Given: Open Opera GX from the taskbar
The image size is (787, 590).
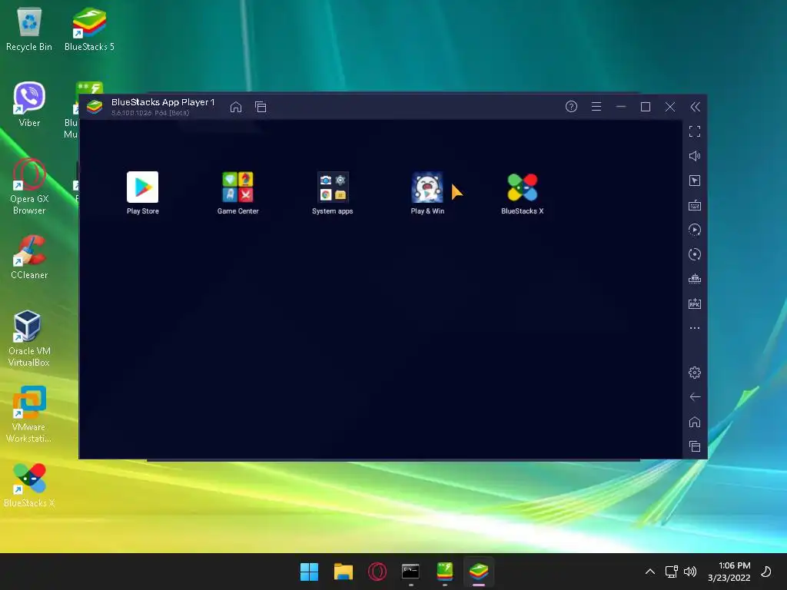Looking at the screenshot, I should (377, 572).
